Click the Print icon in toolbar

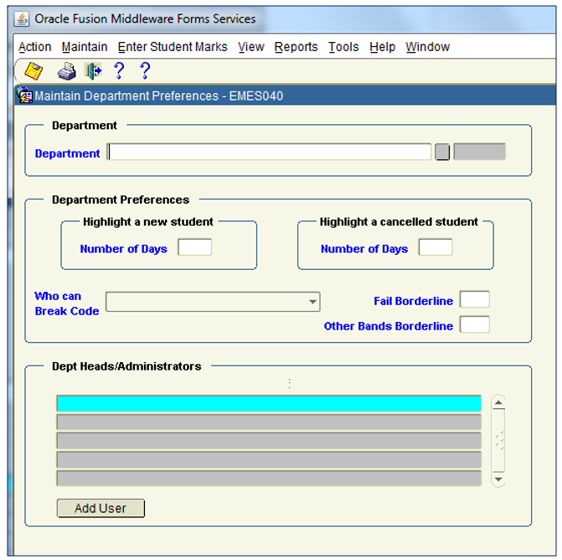click(x=66, y=72)
